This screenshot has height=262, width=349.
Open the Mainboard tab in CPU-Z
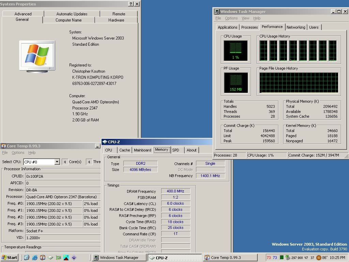(x=142, y=150)
